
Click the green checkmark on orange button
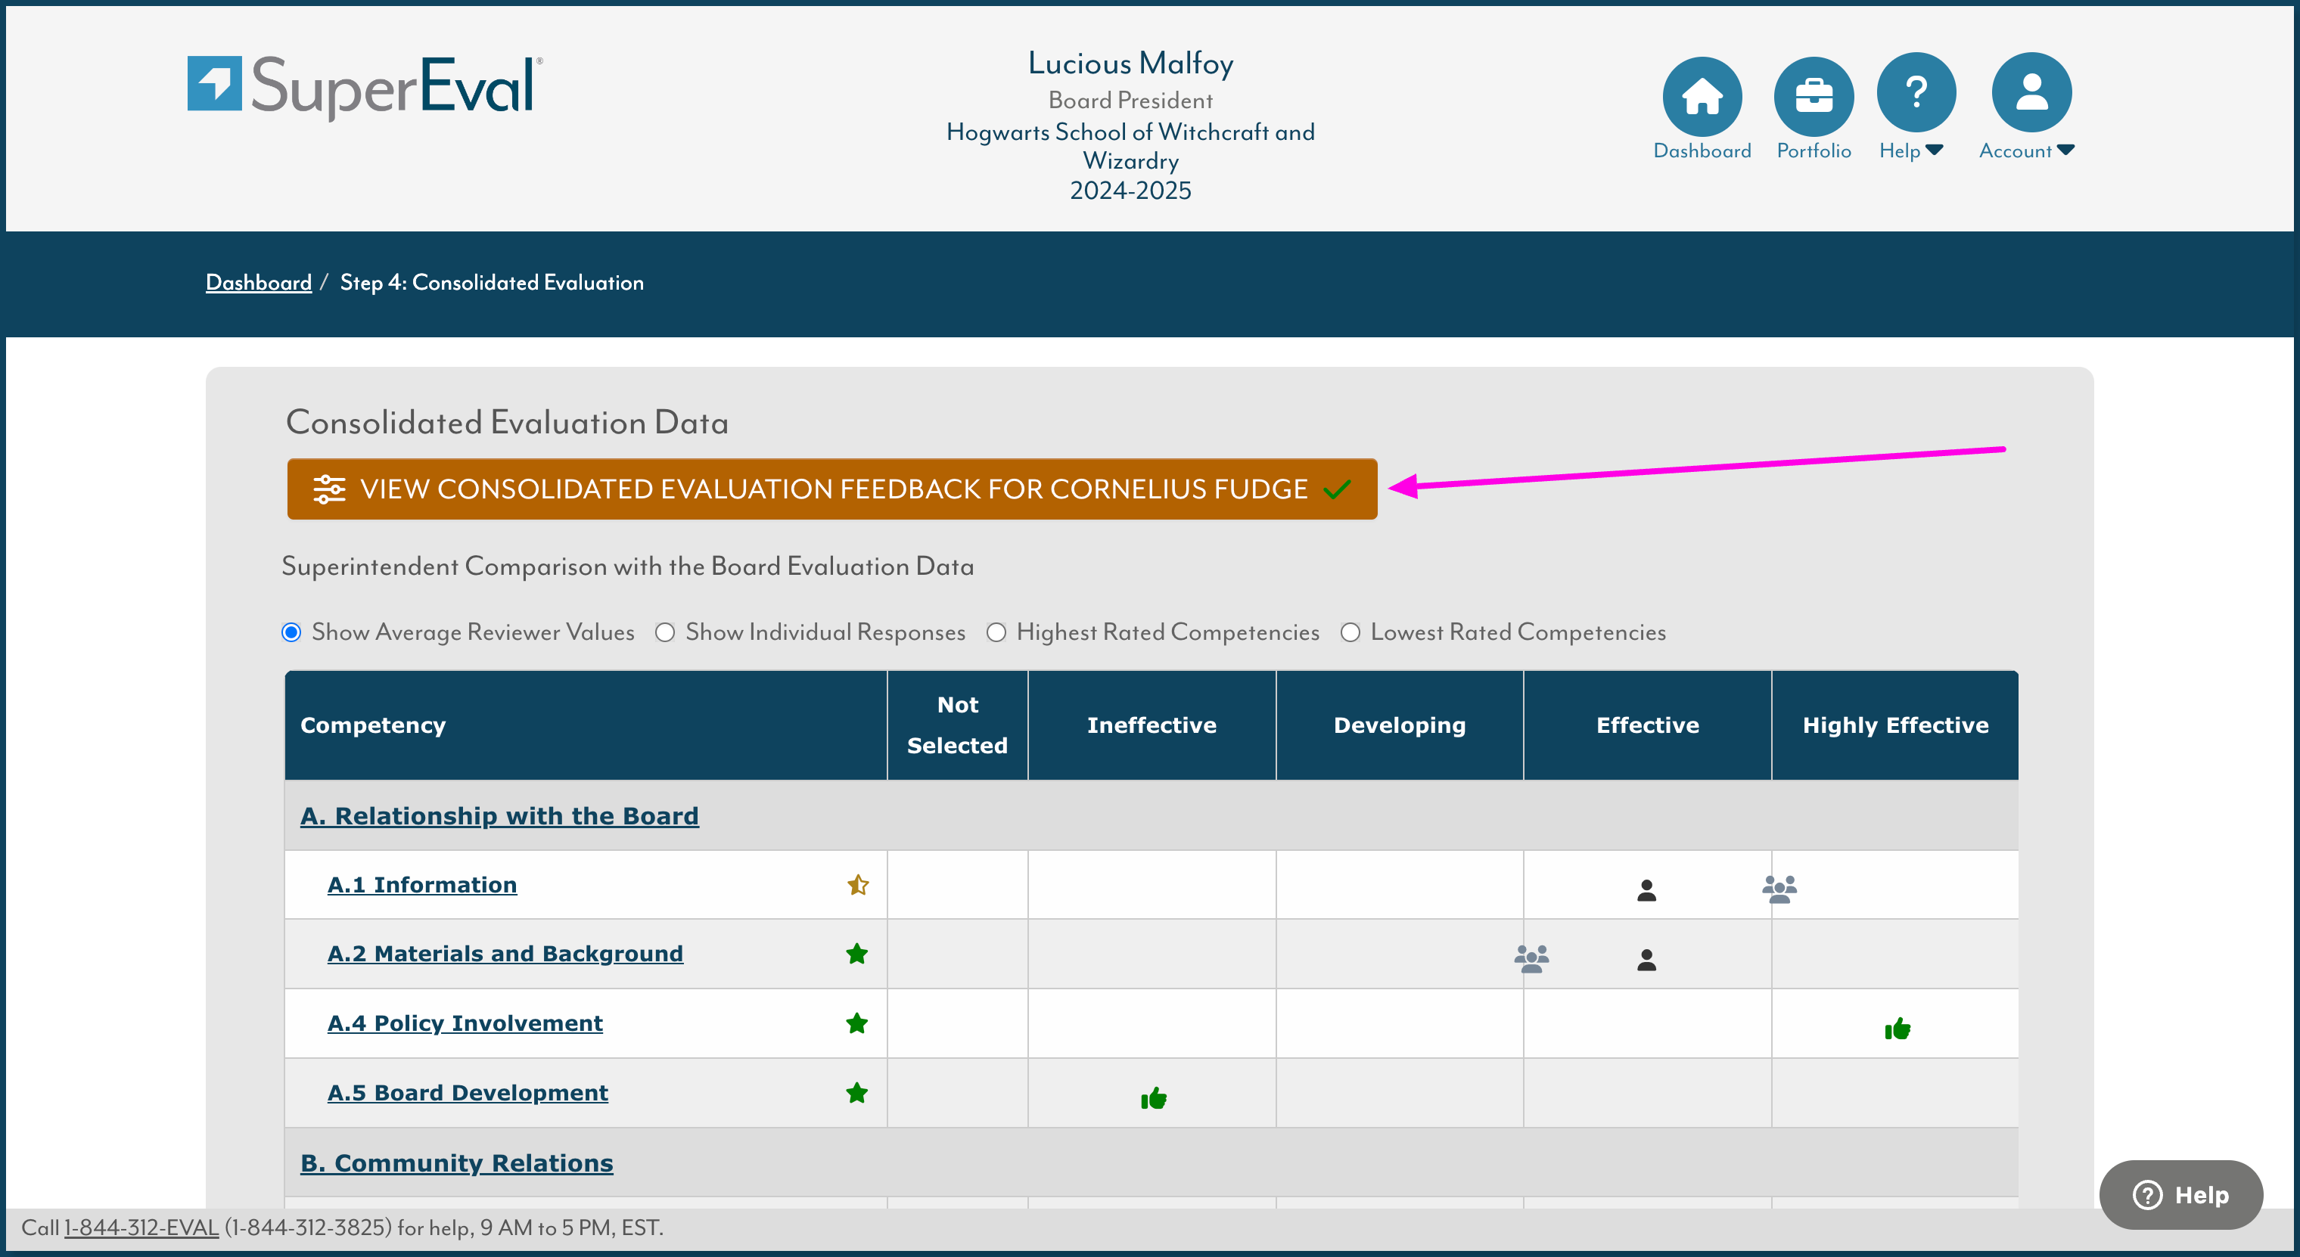1337,489
